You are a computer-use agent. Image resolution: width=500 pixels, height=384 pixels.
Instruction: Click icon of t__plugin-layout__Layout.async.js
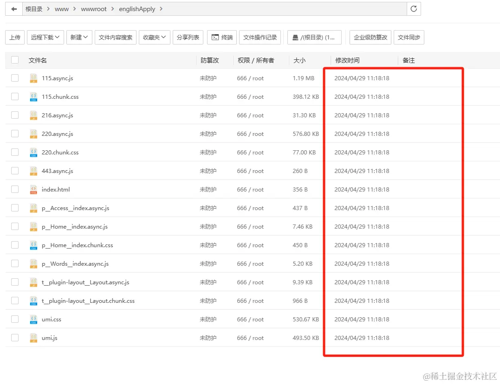click(33, 282)
